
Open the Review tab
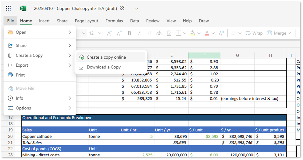(153, 21)
